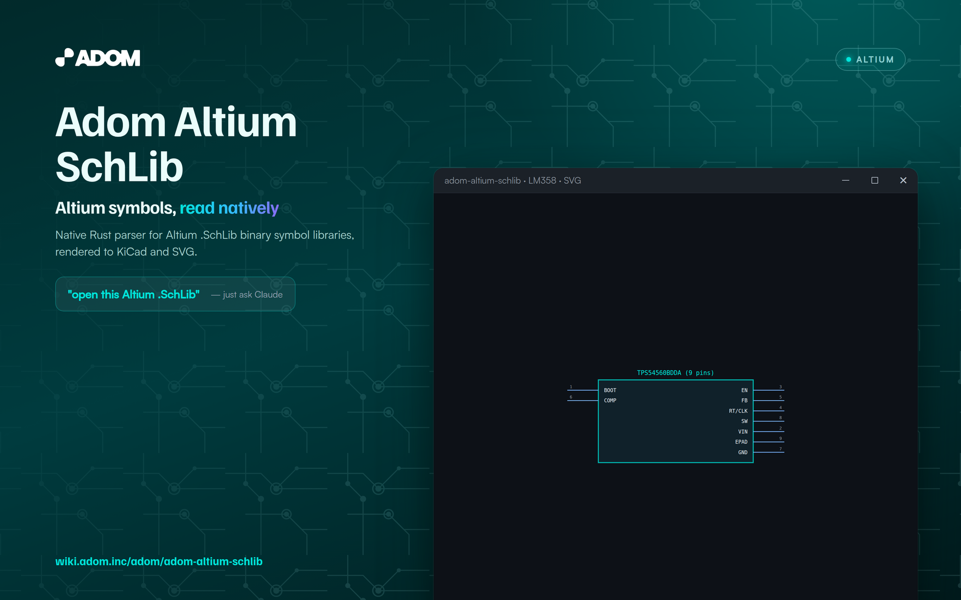
Task: Click the EN pin label
Action: pyautogui.click(x=744, y=390)
